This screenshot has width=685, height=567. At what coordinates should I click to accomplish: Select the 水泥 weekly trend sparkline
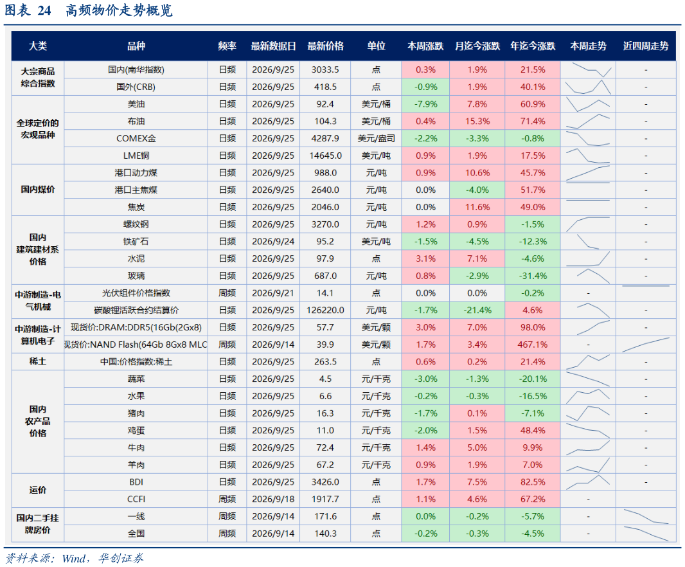588,259
